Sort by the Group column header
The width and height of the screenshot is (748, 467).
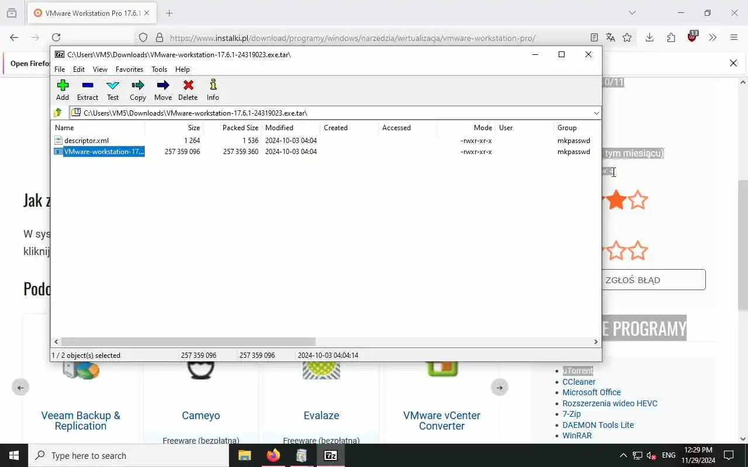pos(577,128)
